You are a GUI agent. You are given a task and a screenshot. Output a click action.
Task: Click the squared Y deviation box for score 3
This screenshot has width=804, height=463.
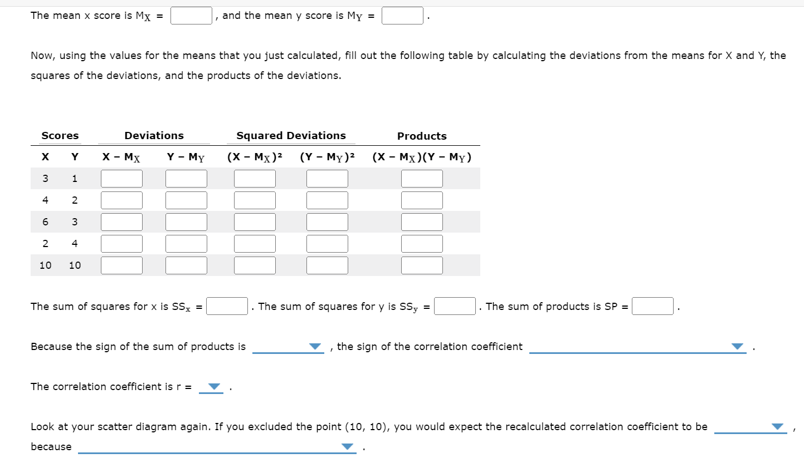coord(327,221)
